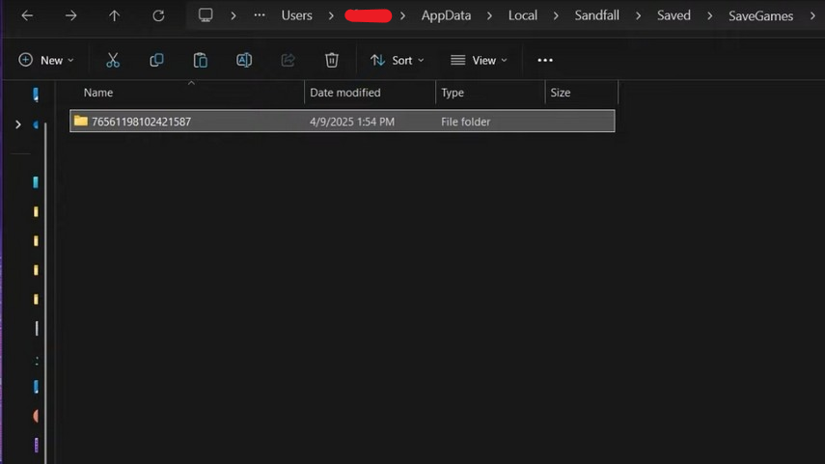
Task: Navigate to AppData in address bar
Action: click(x=446, y=15)
